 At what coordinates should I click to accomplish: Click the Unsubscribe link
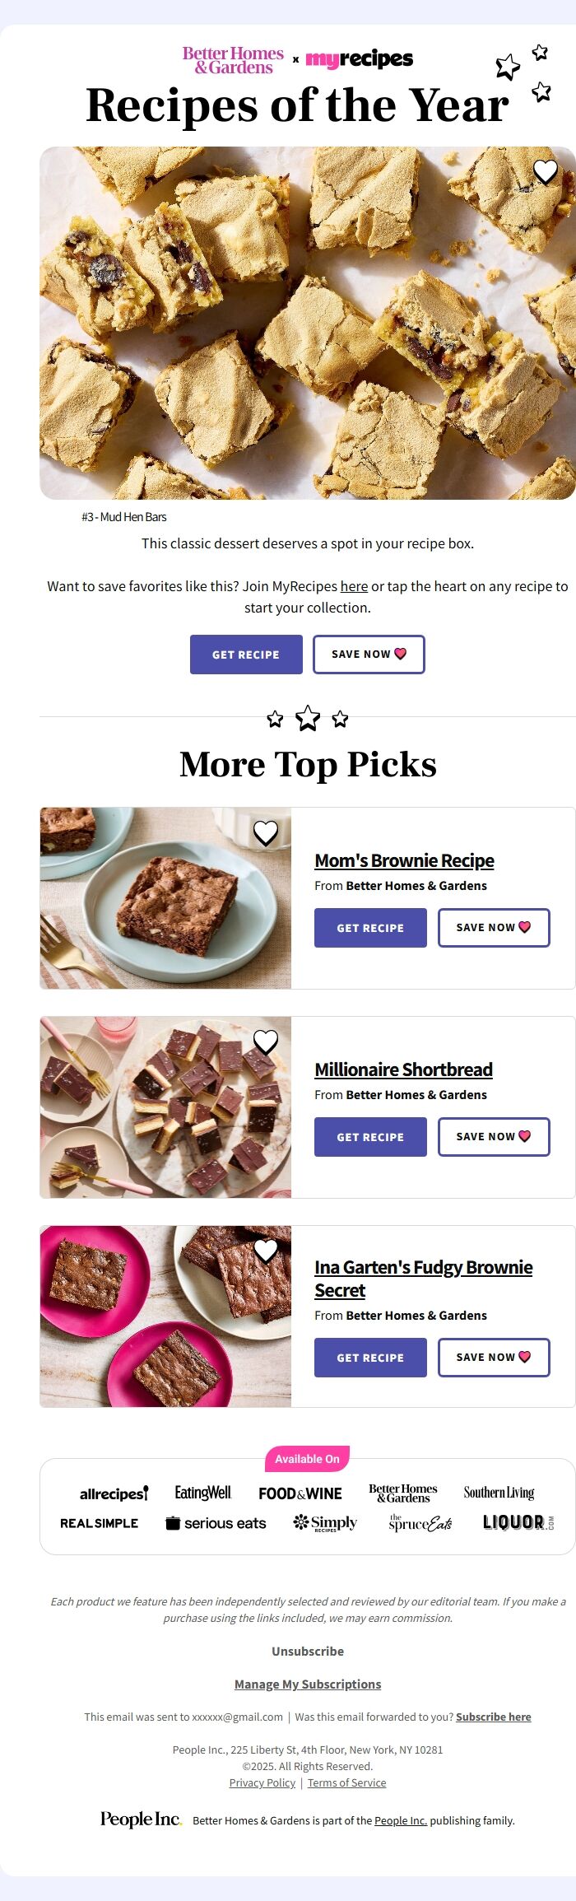point(308,1651)
